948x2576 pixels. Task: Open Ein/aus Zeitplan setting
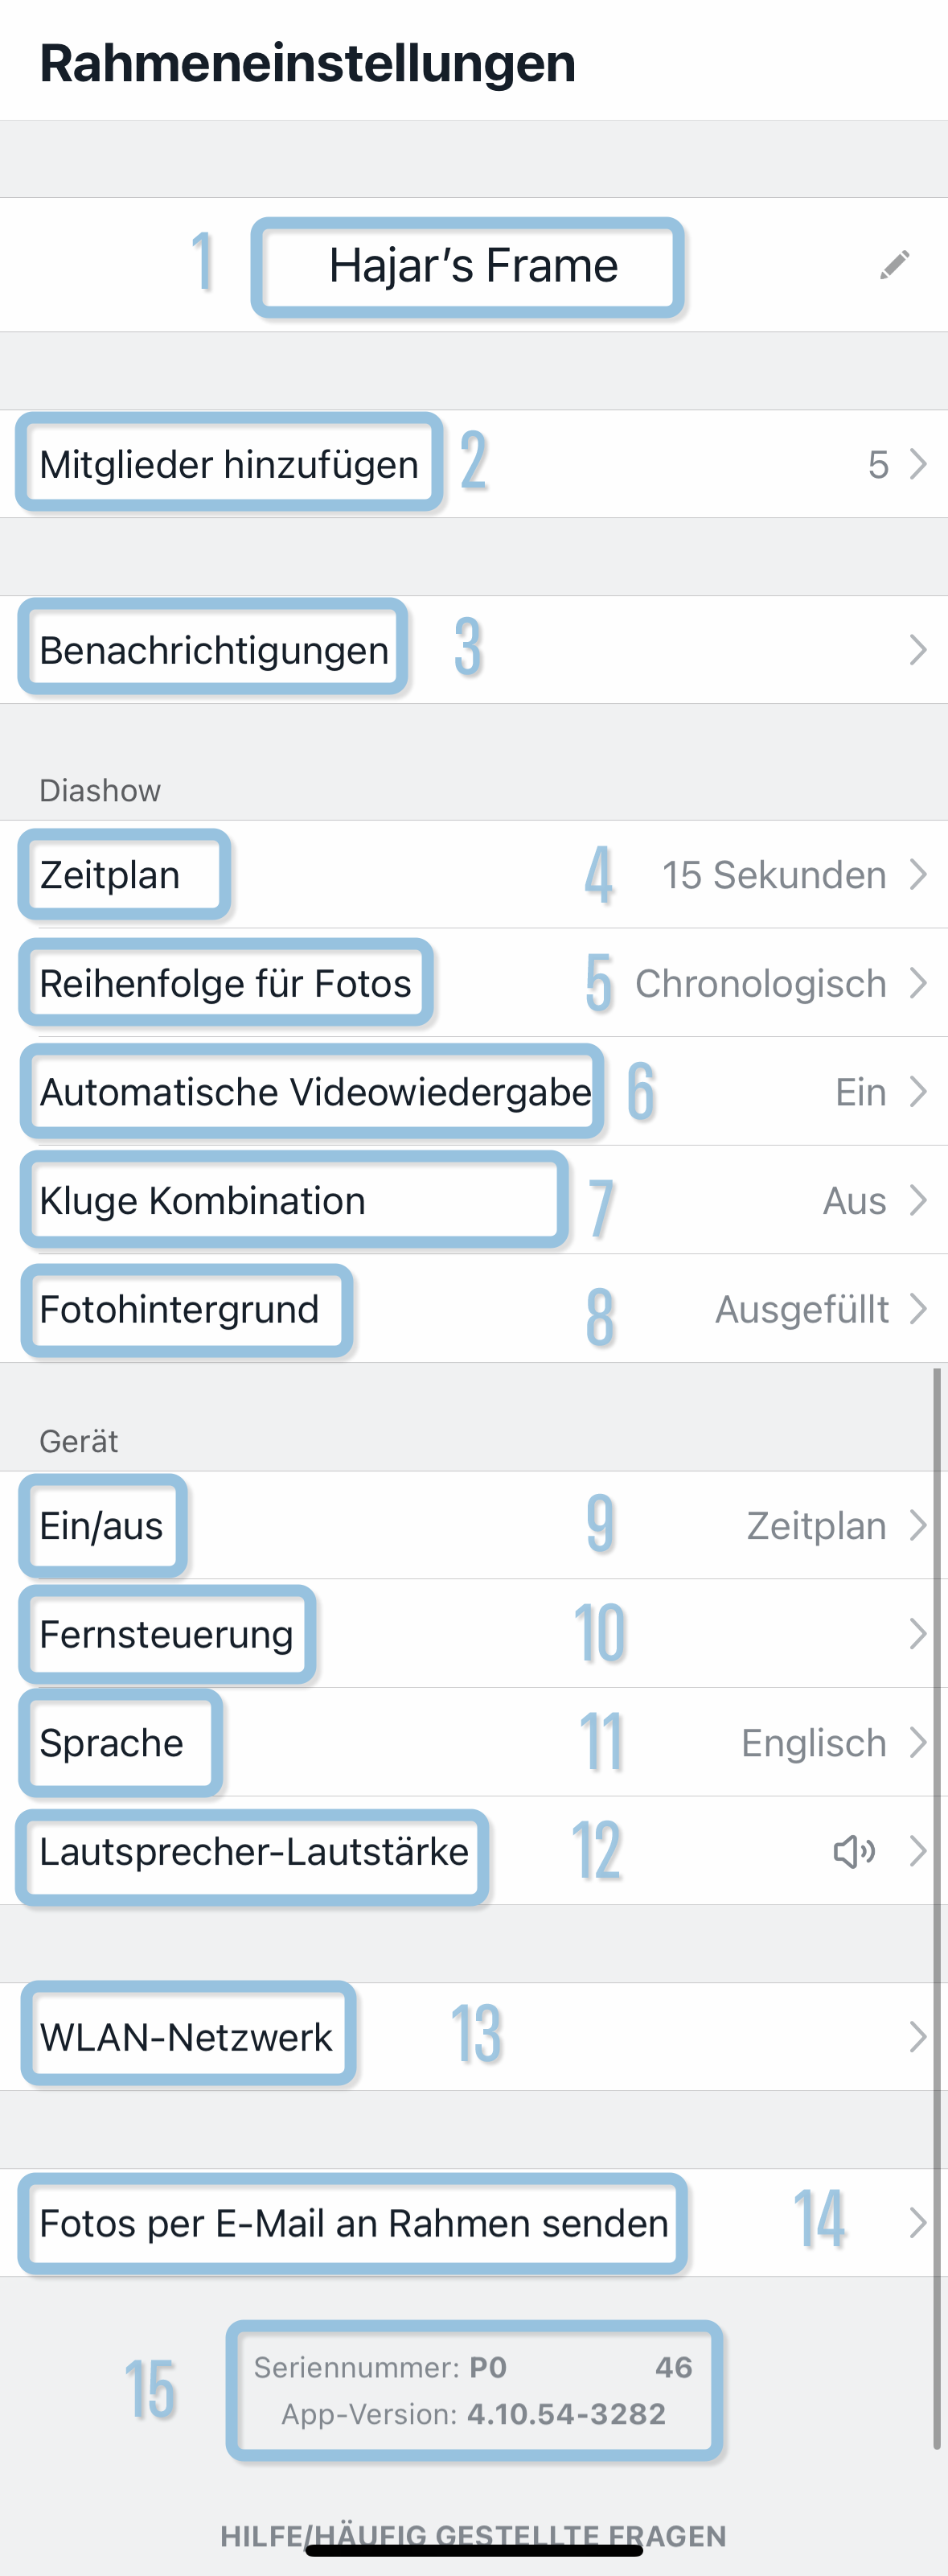(474, 1526)
